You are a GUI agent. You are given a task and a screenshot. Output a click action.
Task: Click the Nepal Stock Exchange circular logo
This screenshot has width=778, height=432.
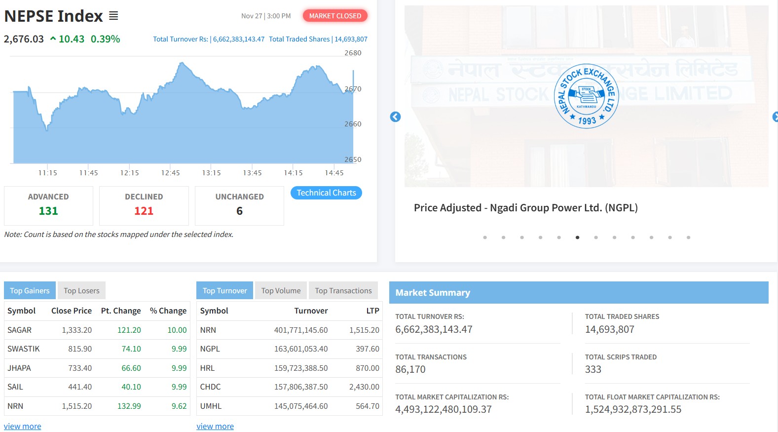tap(586, 96)
